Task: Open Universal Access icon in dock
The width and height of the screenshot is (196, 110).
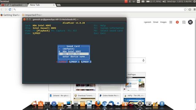Action: point(162,104)
